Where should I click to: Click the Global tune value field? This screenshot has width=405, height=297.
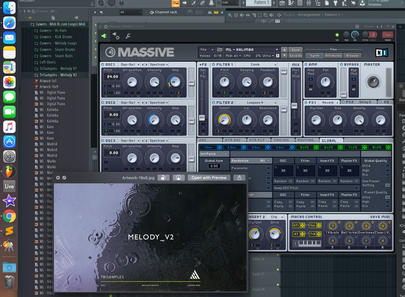click(x=214, y=166)
